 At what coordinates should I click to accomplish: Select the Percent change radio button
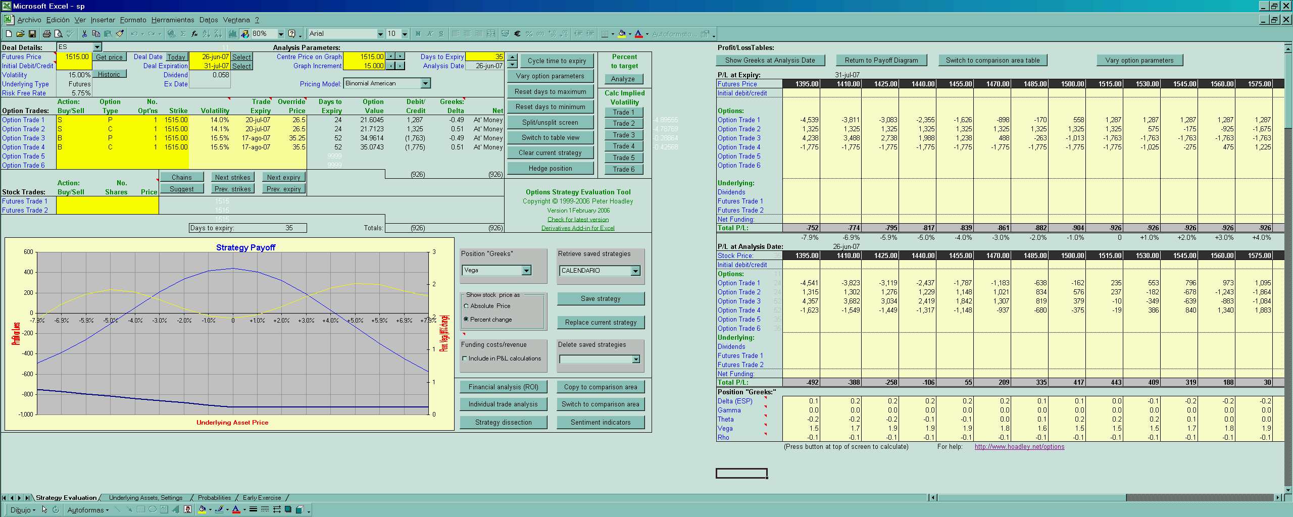[x=466, y=320]
